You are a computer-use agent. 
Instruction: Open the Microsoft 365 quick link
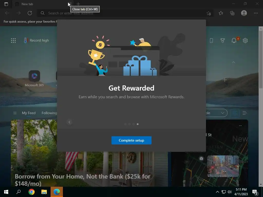click(x=34, y=78)
